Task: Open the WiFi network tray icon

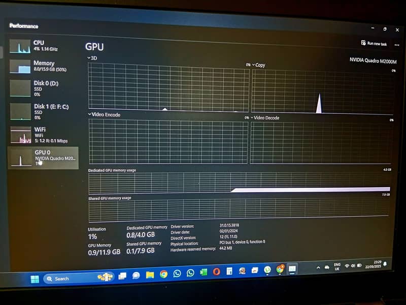Action: tap(347, 266)
